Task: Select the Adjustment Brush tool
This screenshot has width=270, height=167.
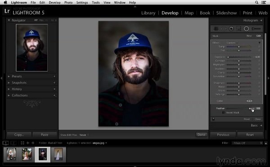Action: point(256,29)
